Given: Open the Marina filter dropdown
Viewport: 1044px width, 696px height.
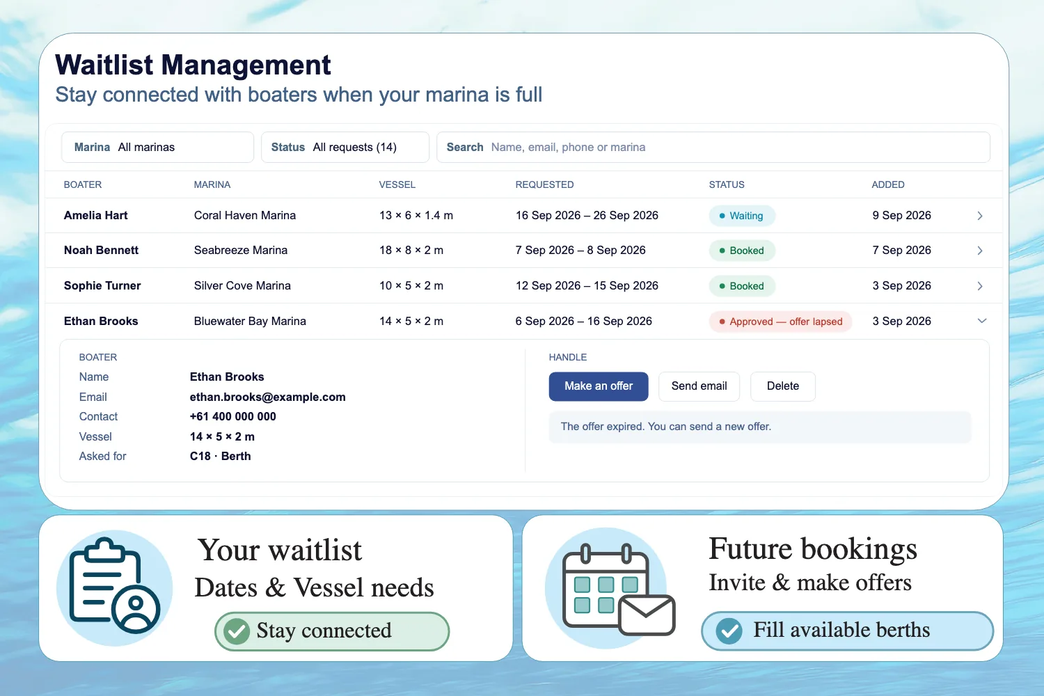Looking at the screenshot, I should pyautogui.click(x=157, y=148).
